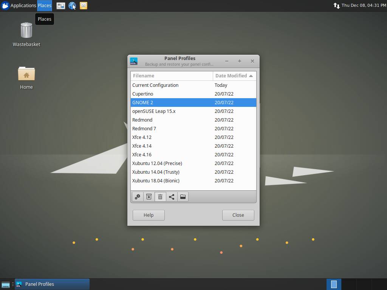Launch the web browser globe icon
387x290 pixels.
click(x=72, y=6)
